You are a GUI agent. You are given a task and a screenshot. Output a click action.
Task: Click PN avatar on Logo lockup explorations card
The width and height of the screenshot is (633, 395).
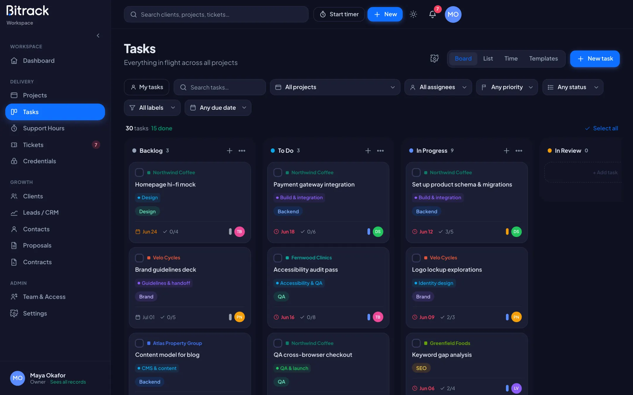coord(516,317)
